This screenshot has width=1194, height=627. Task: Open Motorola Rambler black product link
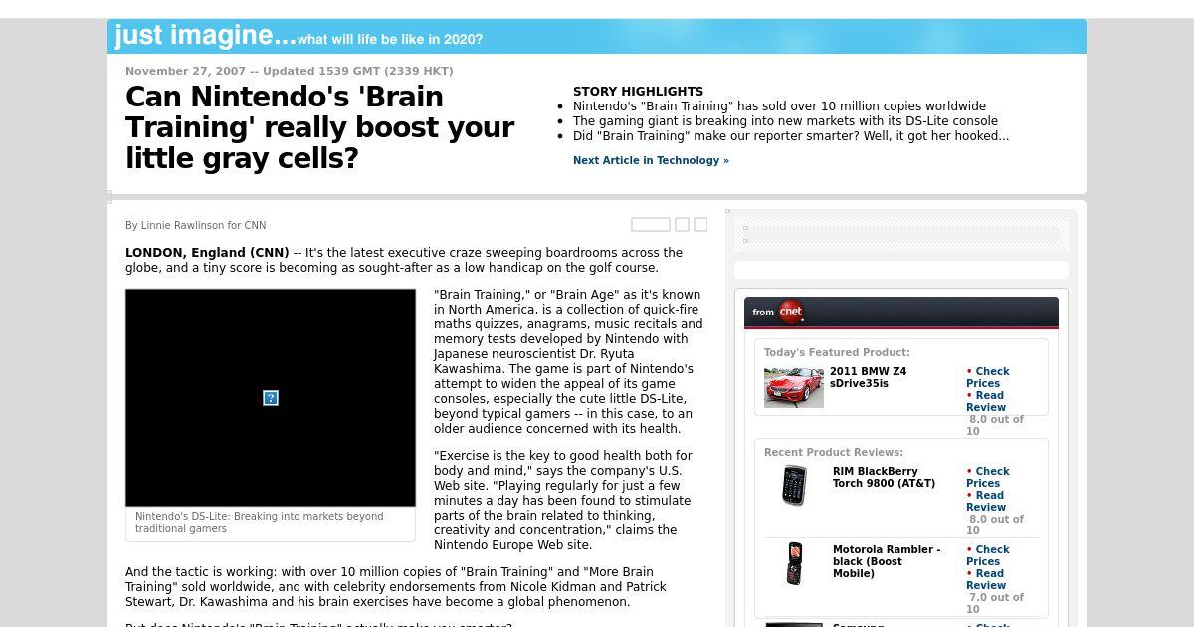point(886,561)
